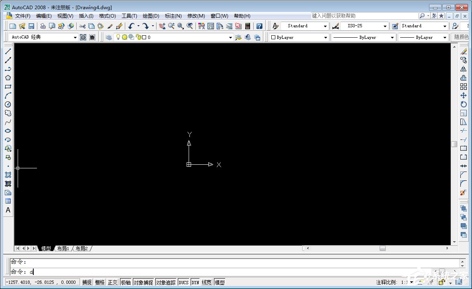This screenshot has height=289, width=472.
Task: Switch to the 布局1 tab
Action: (x=63, y=248)
